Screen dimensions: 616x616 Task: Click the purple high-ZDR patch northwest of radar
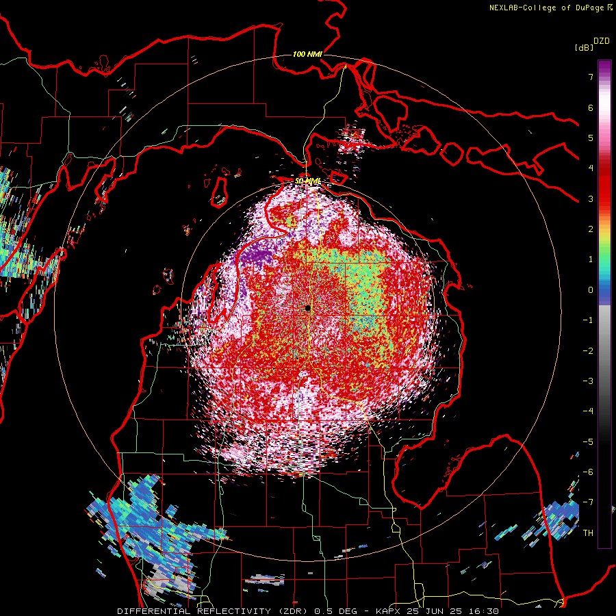tap(257, 255)
